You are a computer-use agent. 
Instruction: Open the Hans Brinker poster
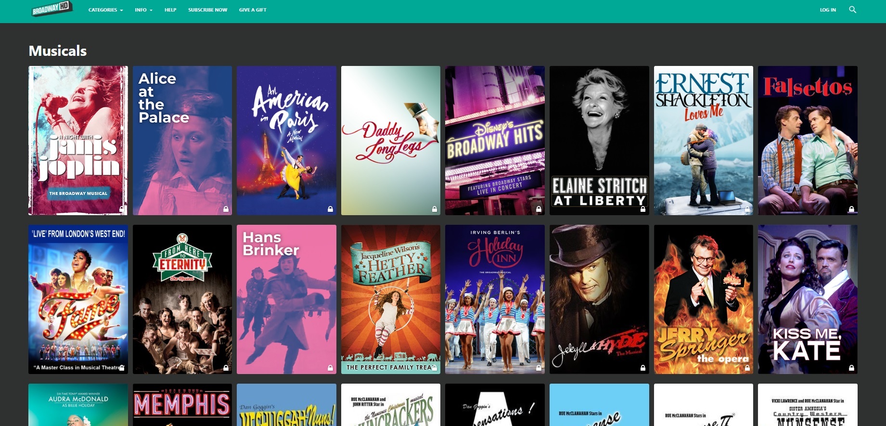286,299
